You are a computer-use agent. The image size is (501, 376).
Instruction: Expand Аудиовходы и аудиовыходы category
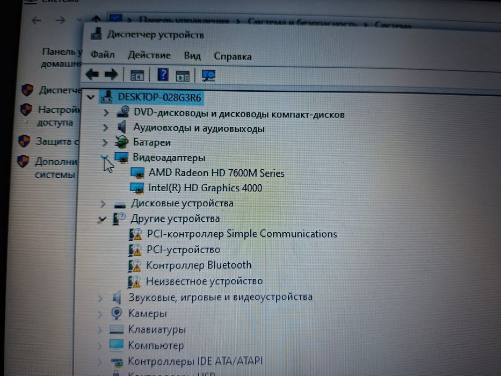[x=105, y=128]
